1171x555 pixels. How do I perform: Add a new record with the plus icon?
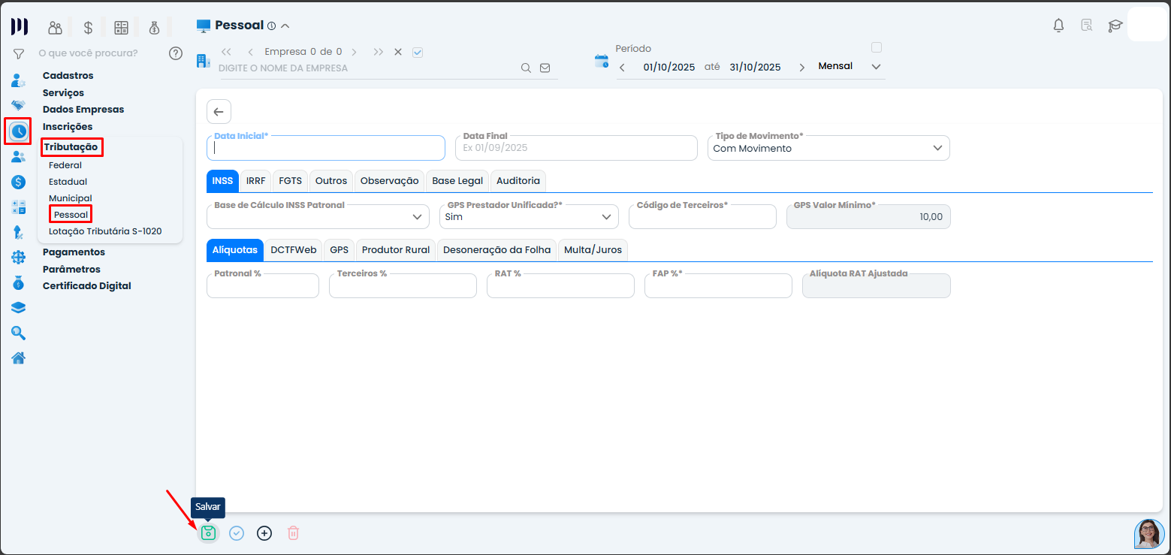click(264, 533)
